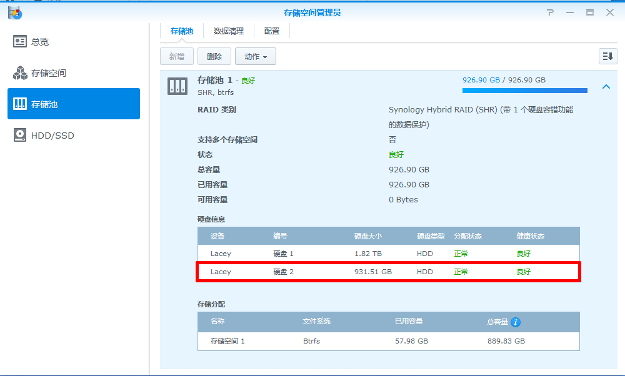This screenshot has height=376, width=625.
Task: Open the help question mark icon
Action: coord(550,12)
